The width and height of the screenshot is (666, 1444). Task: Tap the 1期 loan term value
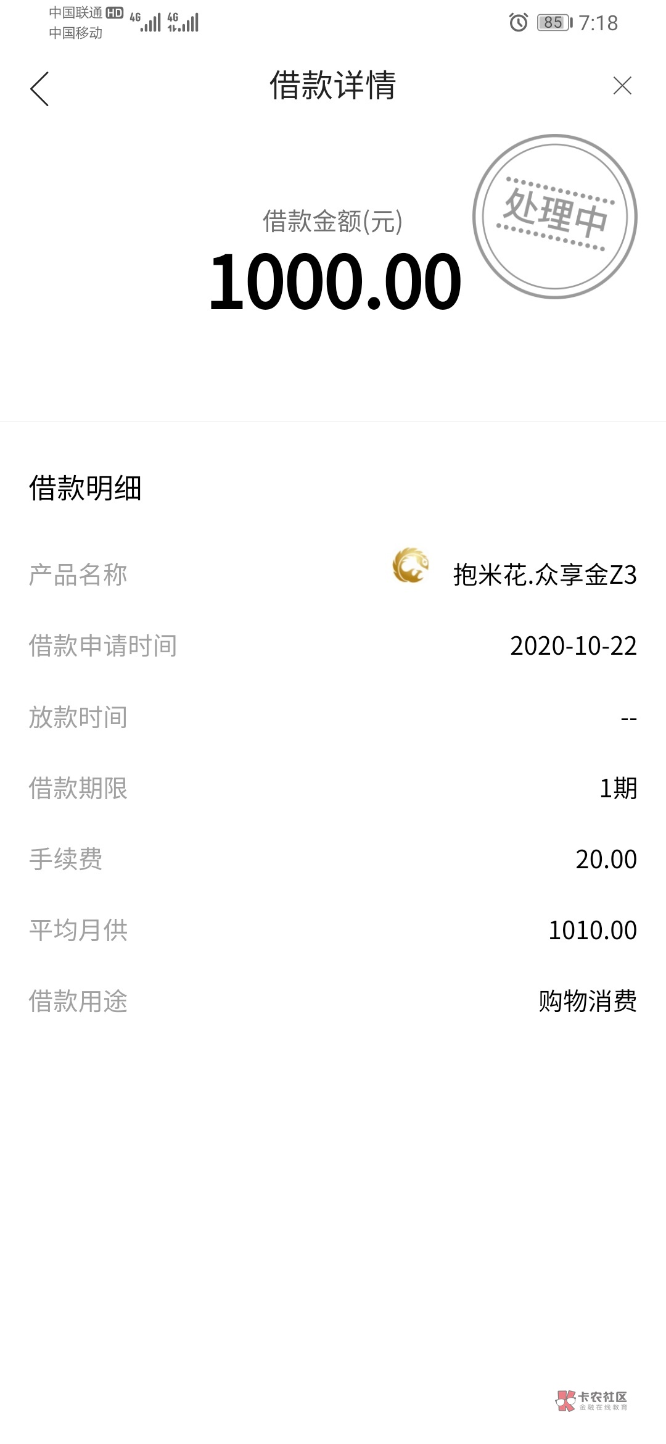coord(618,788)
